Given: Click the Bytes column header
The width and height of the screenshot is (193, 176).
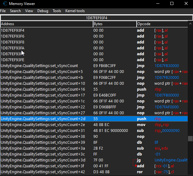Looking at the screenshot, I should pos(114,24).
